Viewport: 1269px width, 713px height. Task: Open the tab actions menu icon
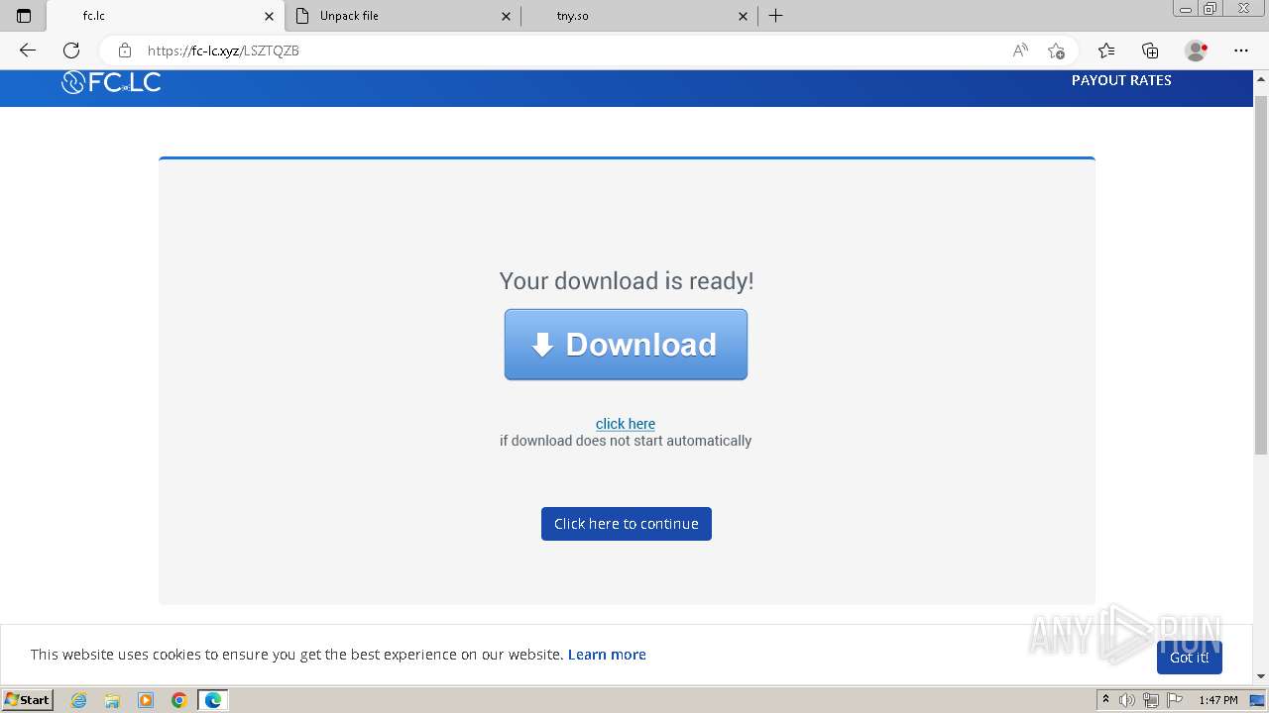(x=24, y=16)
